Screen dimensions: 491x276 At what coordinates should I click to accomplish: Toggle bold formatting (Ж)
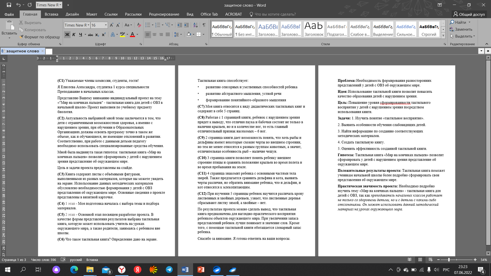[68, 34]
